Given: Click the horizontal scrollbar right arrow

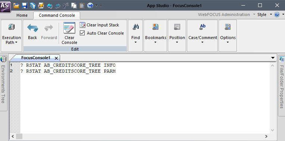Looking at the screenshot, I should point(266,136).
